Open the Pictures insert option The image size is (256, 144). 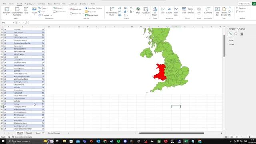coord(34,11)
